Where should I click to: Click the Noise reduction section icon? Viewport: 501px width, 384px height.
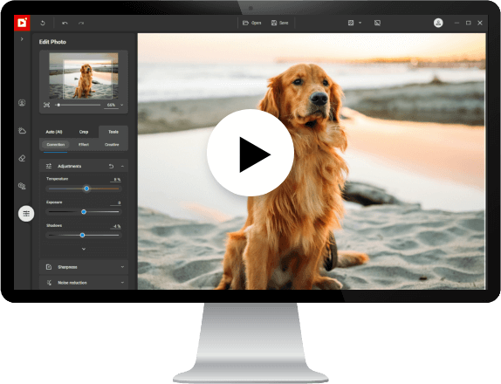coord(49,283)
